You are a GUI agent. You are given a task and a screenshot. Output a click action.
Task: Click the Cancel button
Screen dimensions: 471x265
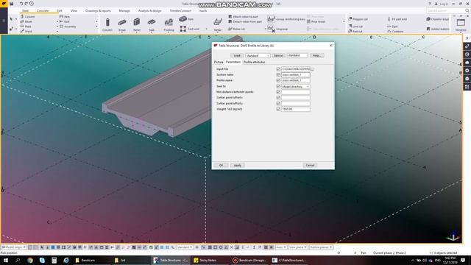click(x=310, y=165)
